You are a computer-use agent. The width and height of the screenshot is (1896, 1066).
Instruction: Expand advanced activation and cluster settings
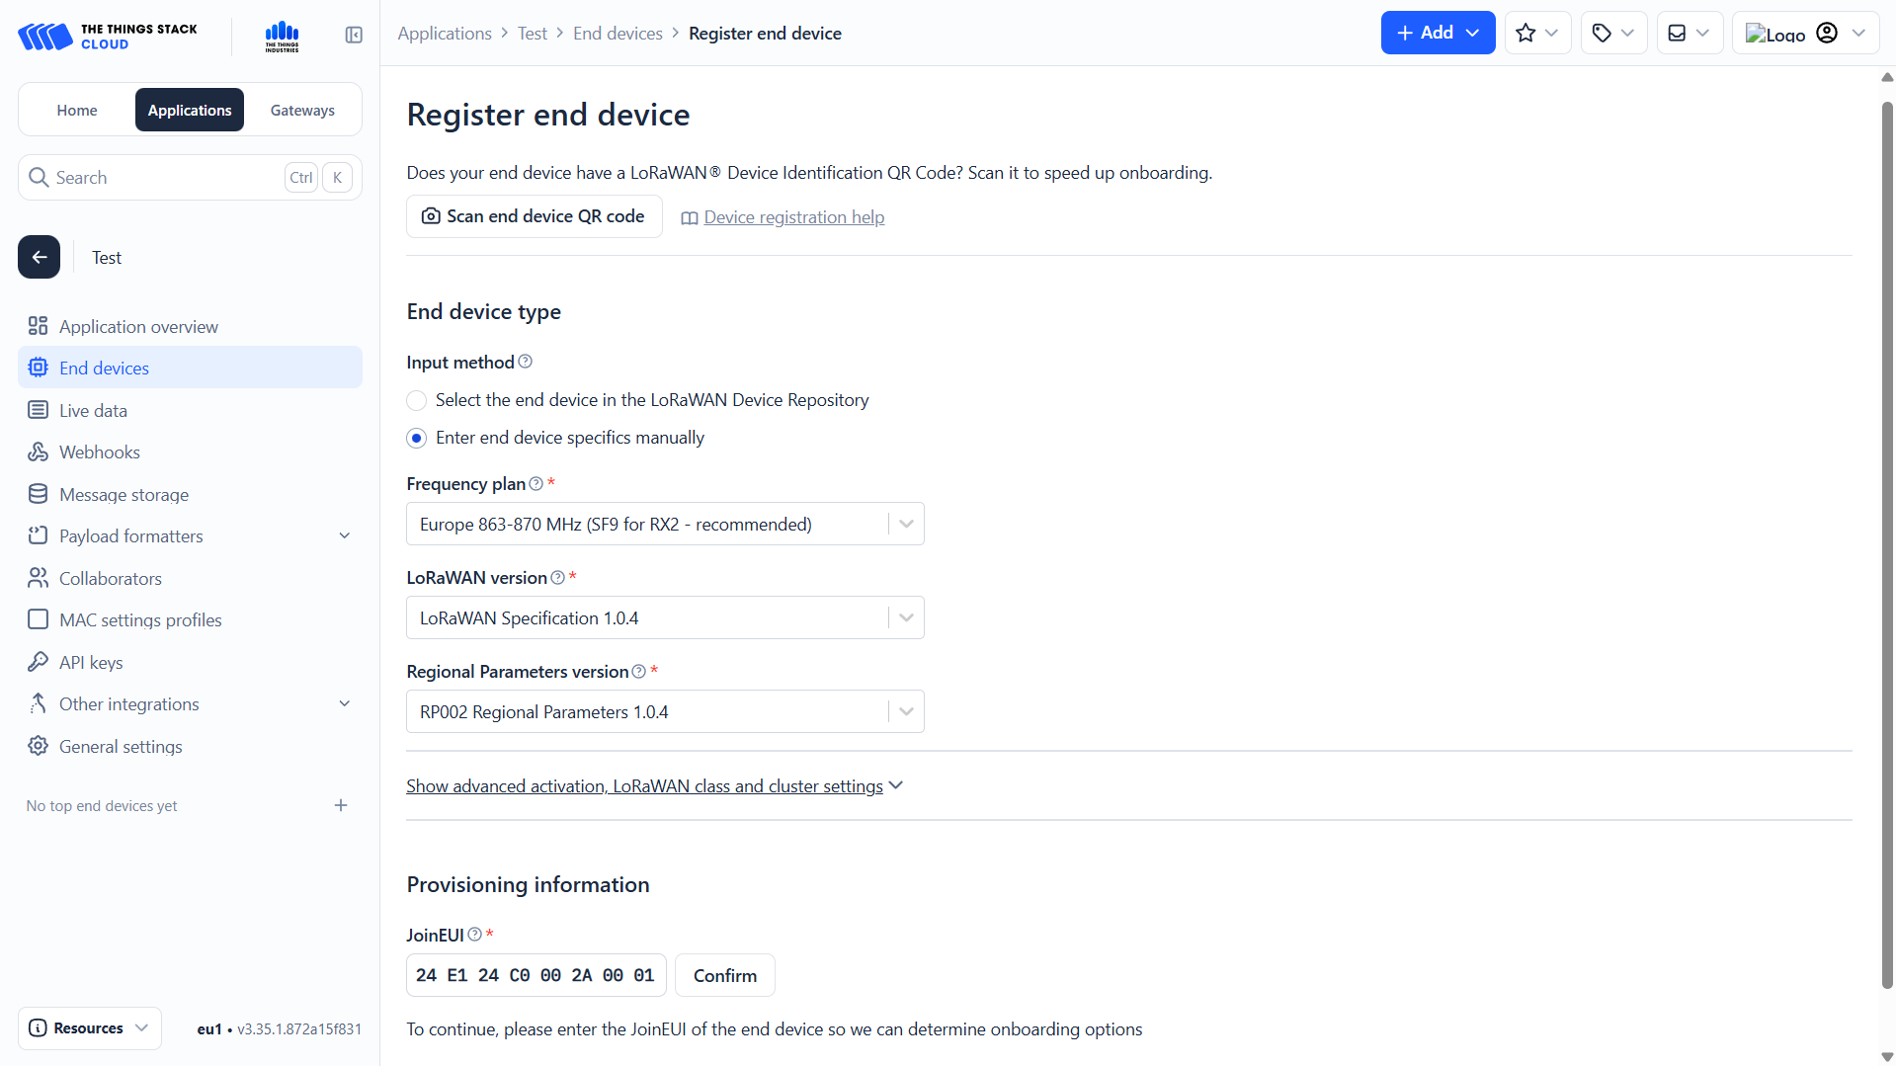tap(654, 786)
